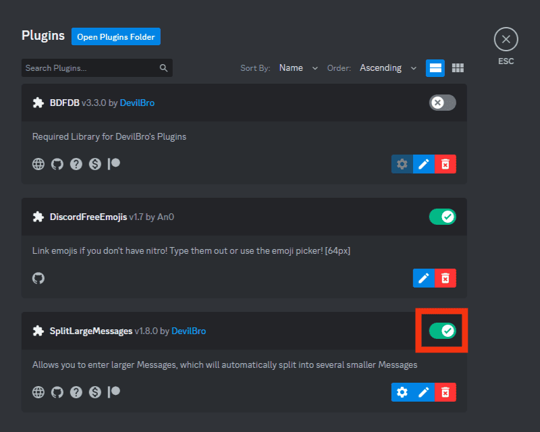Open BDFDB settings gear button
The width and height of the screenshot is (540, 432).
tap(402, 164)
